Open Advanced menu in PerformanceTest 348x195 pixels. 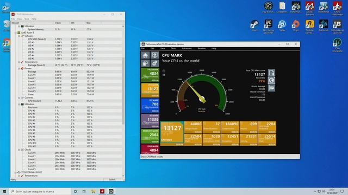(187, 48)
